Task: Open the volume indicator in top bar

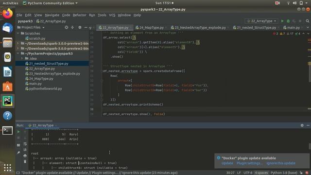Action: pos(295,3)
